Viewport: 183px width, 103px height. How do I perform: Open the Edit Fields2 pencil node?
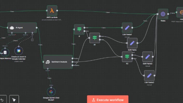coord(147,57)
